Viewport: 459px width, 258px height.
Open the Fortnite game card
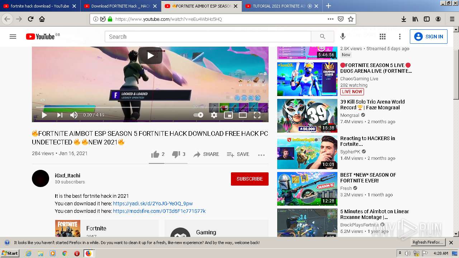click(x=107, y=228)
